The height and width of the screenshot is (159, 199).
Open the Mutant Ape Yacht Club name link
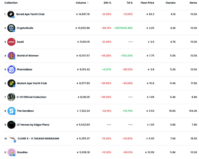click(32, 83)
